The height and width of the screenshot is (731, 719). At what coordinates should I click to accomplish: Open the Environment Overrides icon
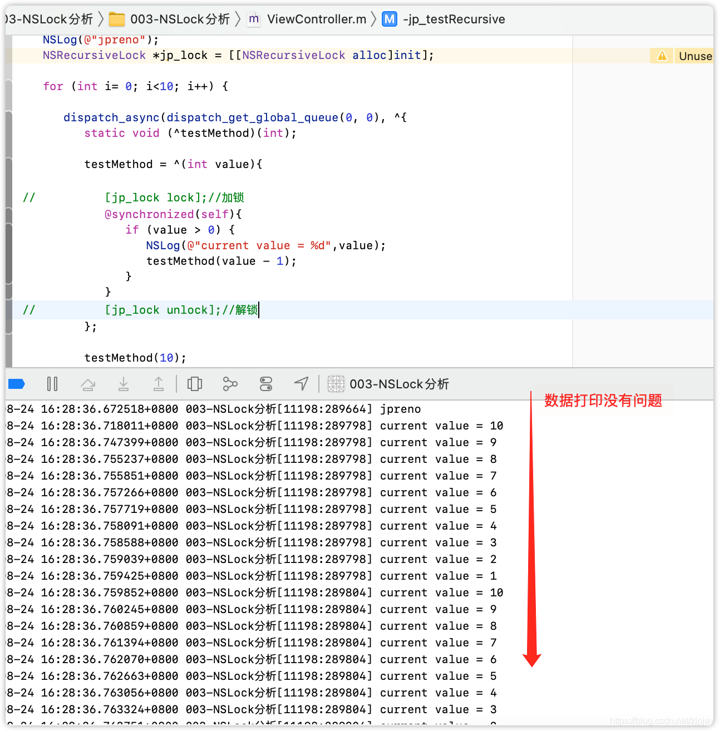[266, 384]
